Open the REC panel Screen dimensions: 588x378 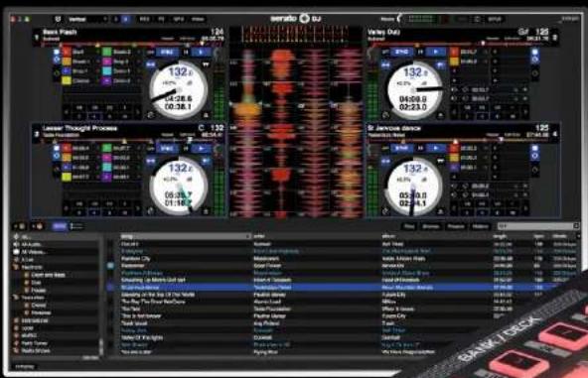click(x=144, y=19)
